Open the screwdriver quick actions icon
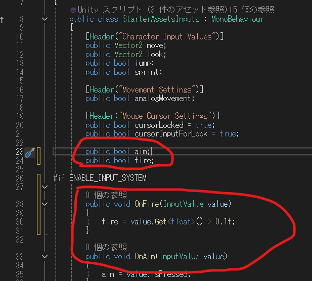The image size is (312, 281). 30,153
